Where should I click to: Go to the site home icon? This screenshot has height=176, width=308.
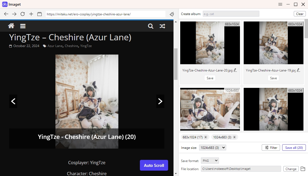11,26
